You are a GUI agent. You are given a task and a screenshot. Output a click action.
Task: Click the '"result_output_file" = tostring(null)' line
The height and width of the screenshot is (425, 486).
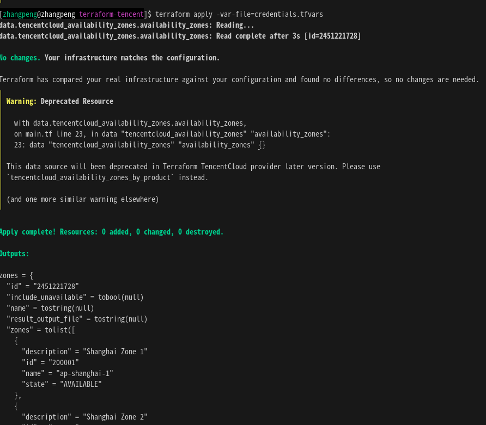pos(77,319)
